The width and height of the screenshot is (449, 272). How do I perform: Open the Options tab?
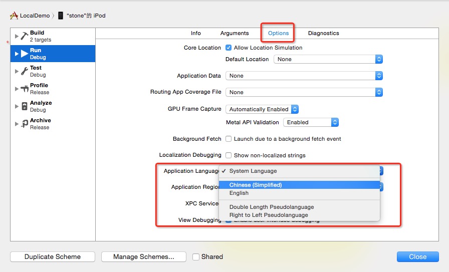(278, 33)
